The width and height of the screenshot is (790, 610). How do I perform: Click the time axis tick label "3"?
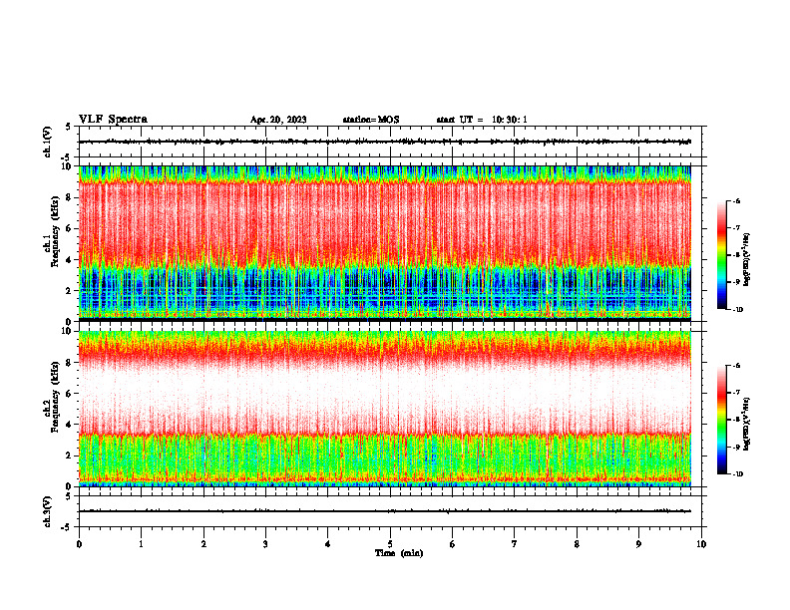pyautogui.click(x=265, y=544)
